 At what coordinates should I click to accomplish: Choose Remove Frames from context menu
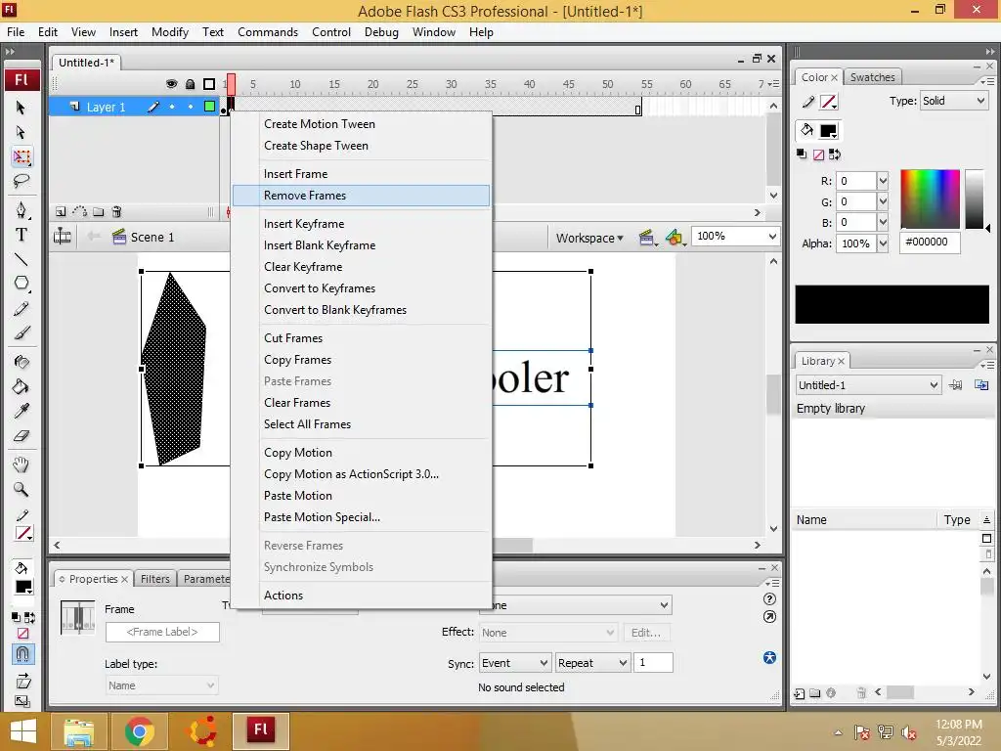click(x=361, y=196)
